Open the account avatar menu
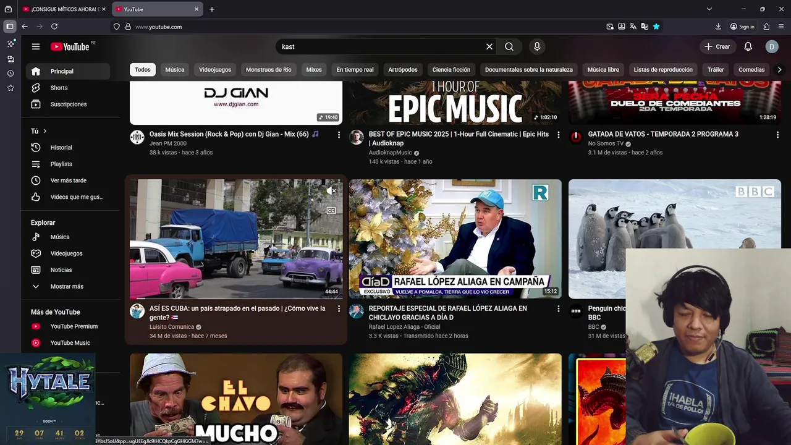 771,46
